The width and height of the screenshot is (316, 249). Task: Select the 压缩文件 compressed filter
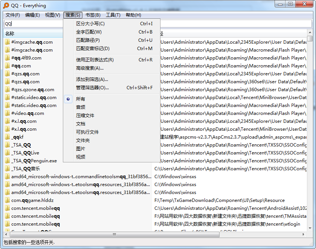tap(111, 115)
